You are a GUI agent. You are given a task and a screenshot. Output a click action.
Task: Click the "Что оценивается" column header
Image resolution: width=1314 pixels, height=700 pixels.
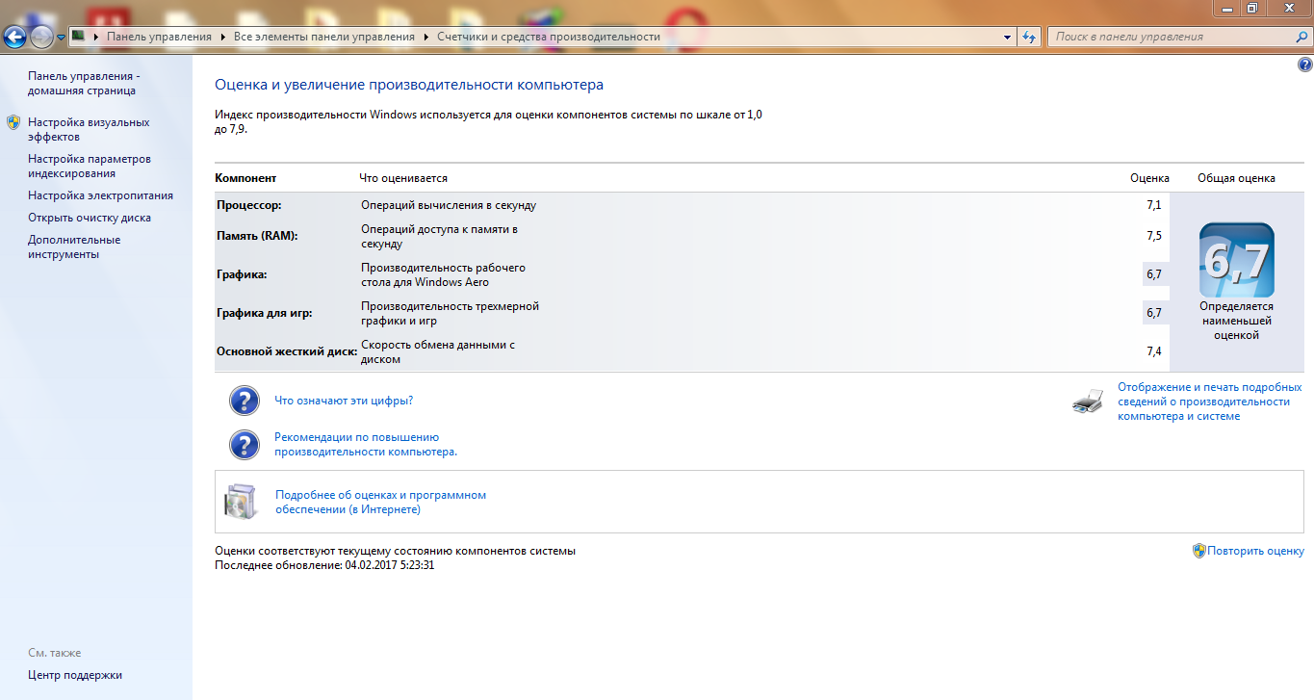[x=403, y=178]
